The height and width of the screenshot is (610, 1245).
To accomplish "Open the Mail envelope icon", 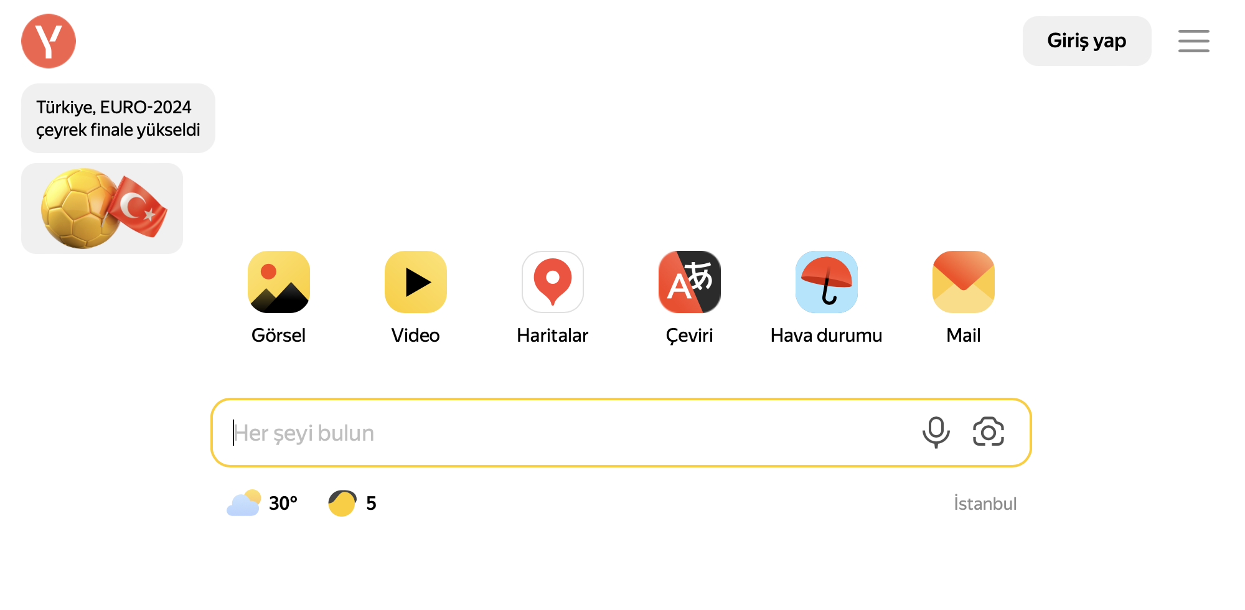I will (x=964, y=282).
